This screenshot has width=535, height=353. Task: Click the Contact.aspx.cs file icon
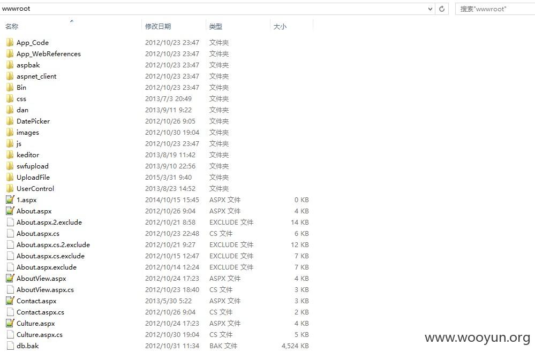10,312
